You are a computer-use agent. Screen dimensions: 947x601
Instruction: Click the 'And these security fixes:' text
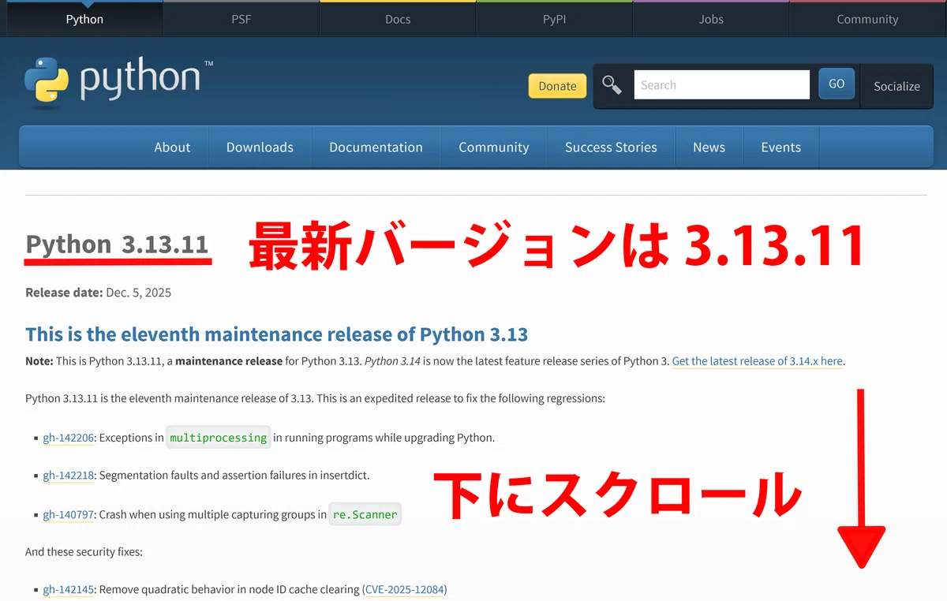[x=84, y=552]
